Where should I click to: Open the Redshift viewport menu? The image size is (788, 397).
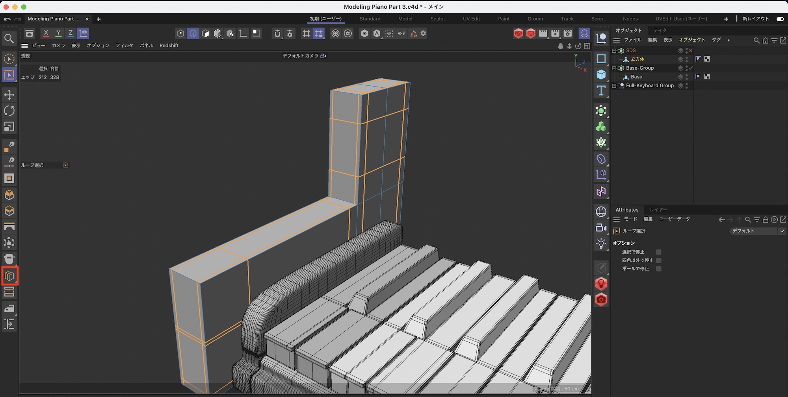tap(169, 46)
